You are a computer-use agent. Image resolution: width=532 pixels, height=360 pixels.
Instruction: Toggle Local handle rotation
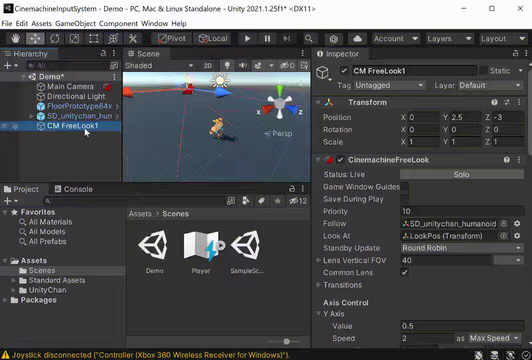click(x=212, y=38)
